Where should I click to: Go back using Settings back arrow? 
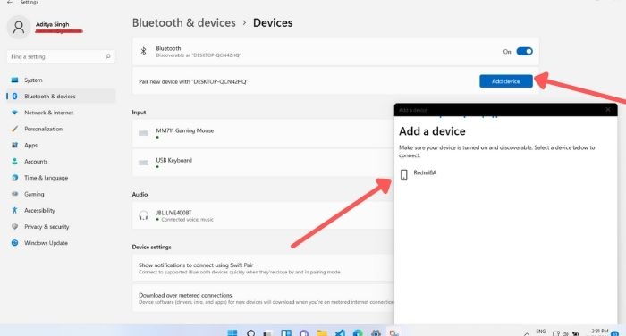pyautogui.click(x=10, y=3)
